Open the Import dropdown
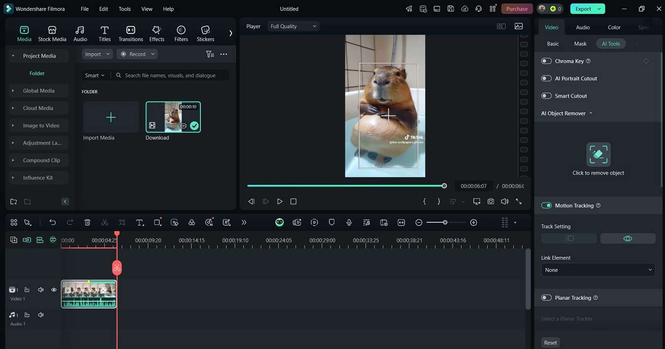This screenshot has height=349, width=665. (x=97, y=54)
